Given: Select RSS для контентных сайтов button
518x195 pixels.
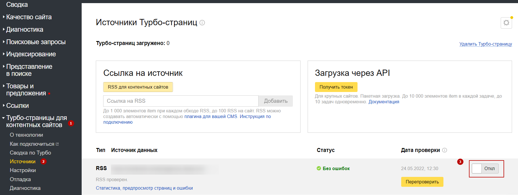Looking at the screenshot, I should click(138, 87).
